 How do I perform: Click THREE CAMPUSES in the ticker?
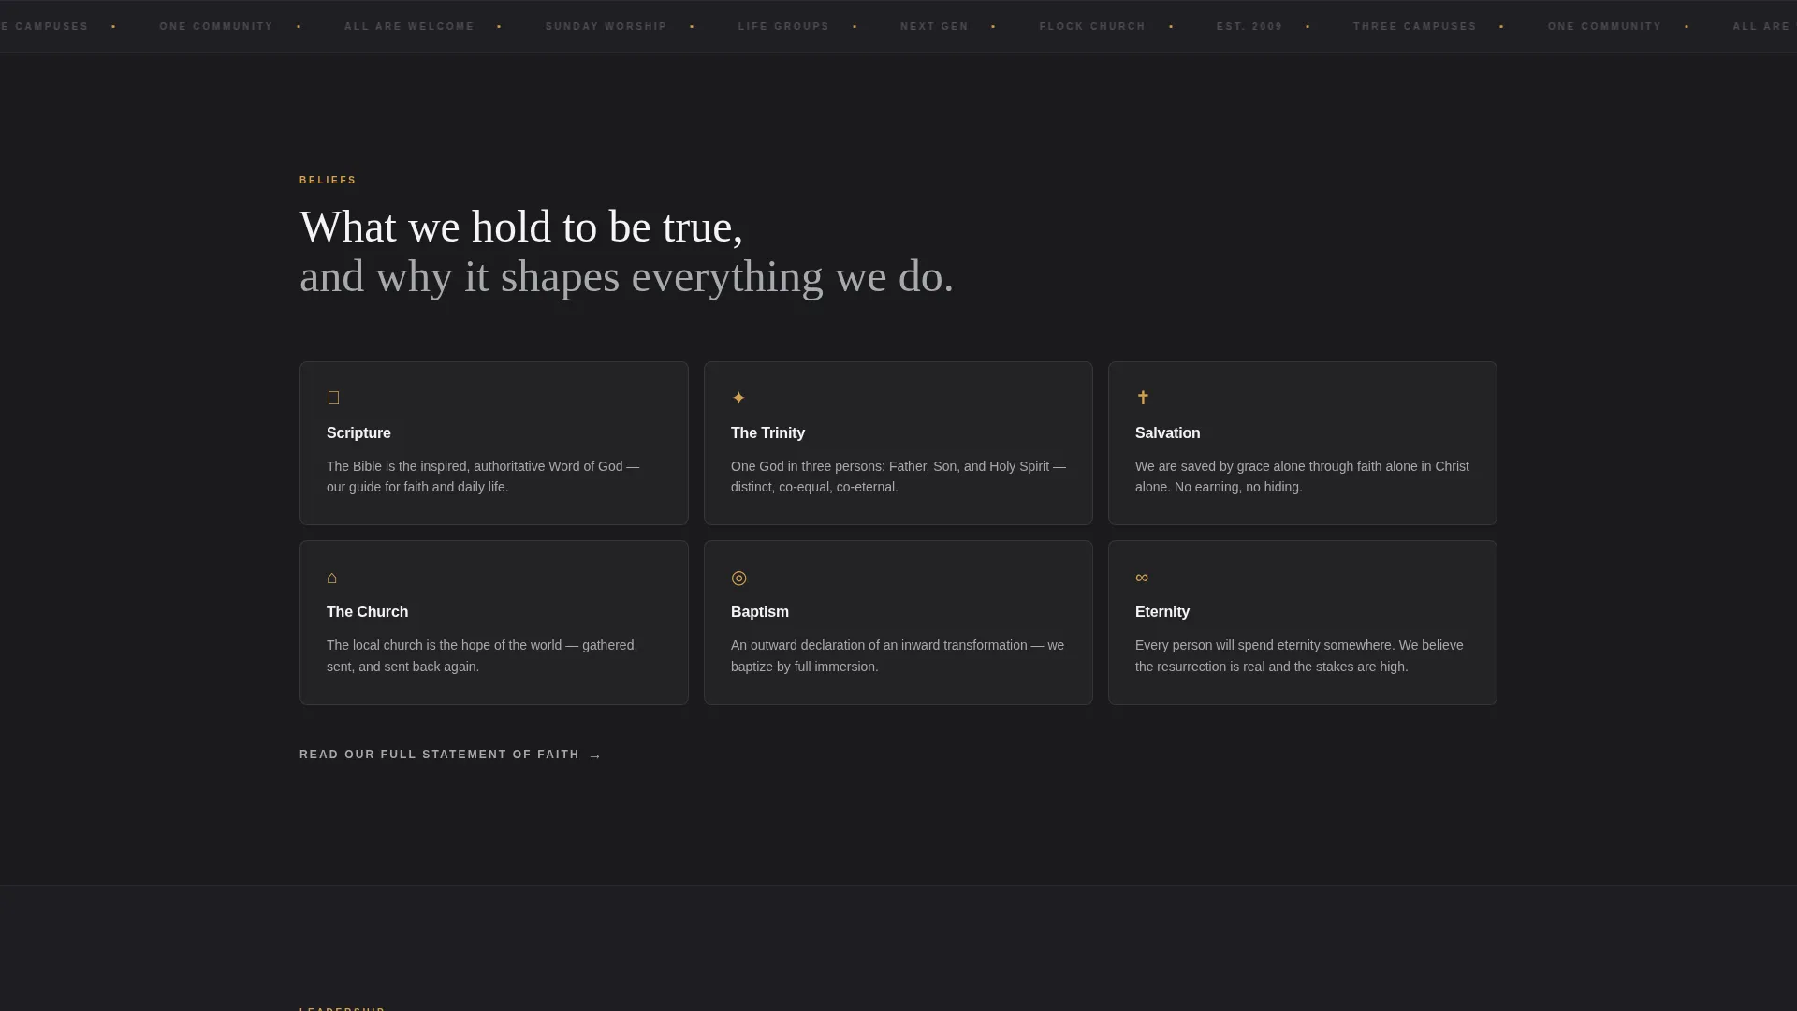coord(1414,26)
